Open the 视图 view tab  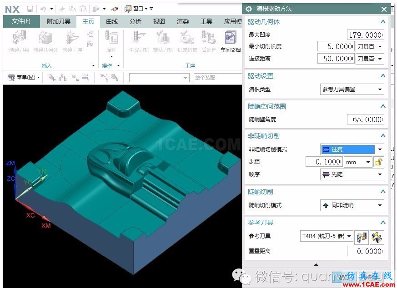(x=159, y=21)
